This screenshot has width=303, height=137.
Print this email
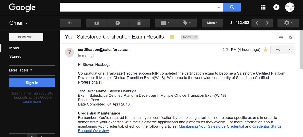tap(281, 37)
